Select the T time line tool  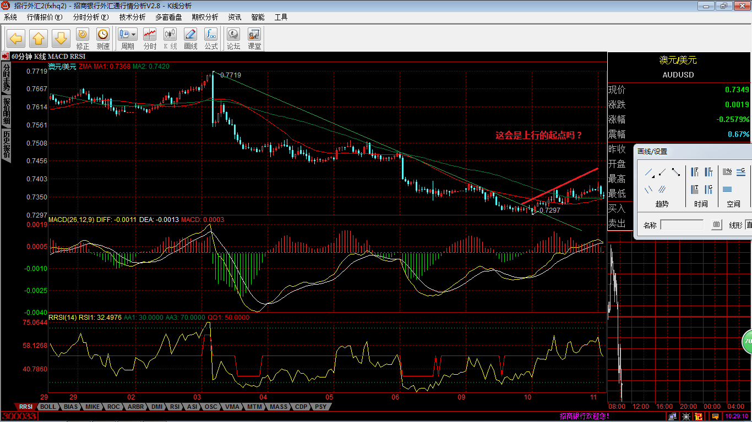(x=695, y=190)
